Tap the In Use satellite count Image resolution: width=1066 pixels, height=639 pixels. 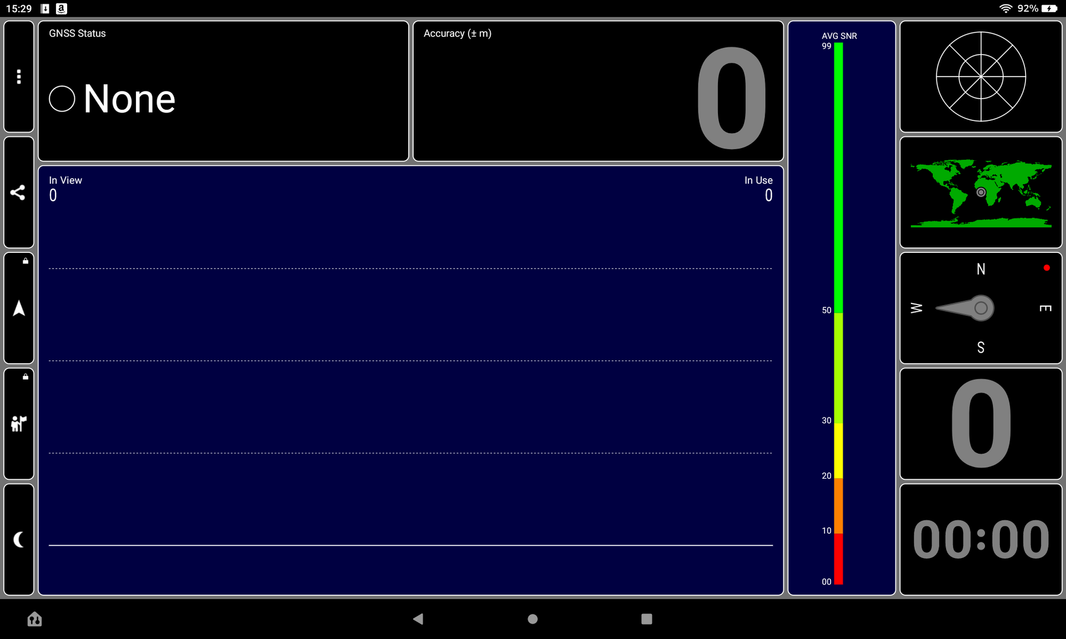[x=768, y=195]
